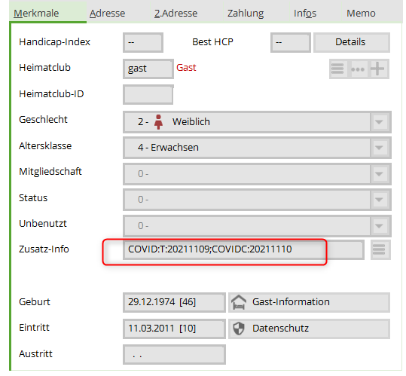Open the Infos tab
The width and height of the screenshot is (406, 376).
(x=305, y=14)
